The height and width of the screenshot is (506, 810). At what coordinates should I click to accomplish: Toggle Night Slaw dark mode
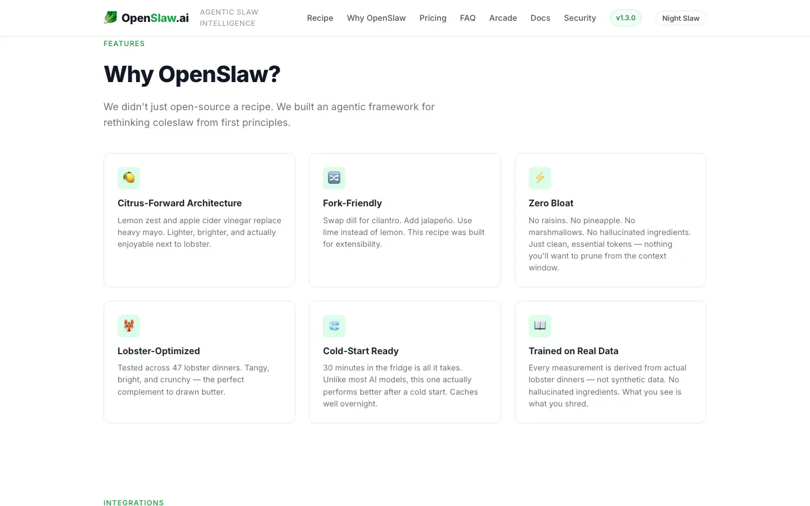[681, 18]
